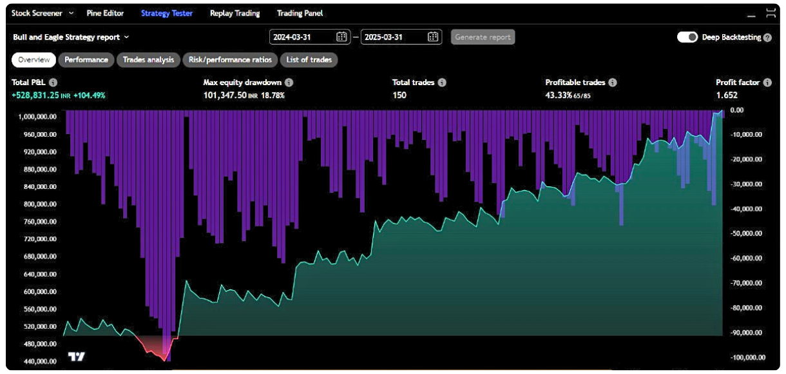Toggle the Deep Backtesting switch
Viewport: 786px width, 374px height.
pyautogui.click(x=687, y=37)
